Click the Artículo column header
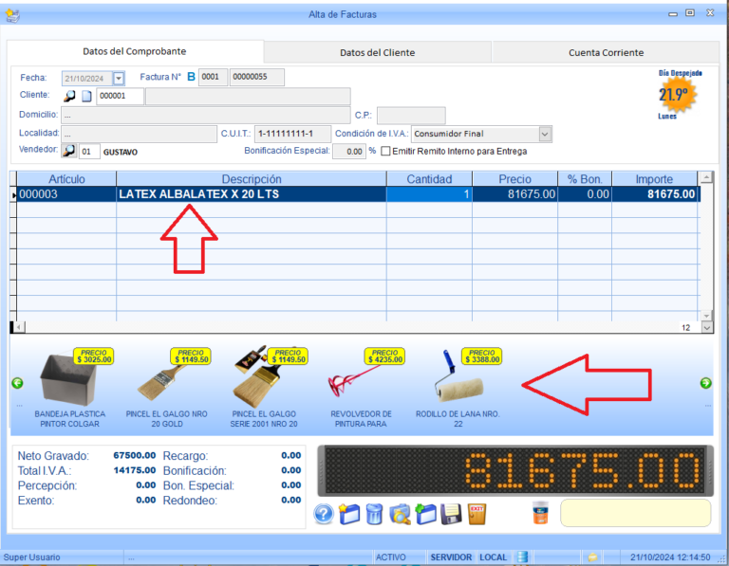 point(66,179)
